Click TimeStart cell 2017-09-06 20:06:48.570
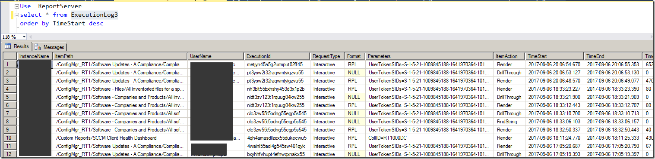Image resolution: width=655 pixels, height=159 pixels. click(555, 81)
